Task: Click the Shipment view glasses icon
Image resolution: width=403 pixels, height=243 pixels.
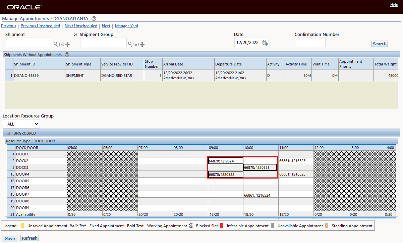Action: [x=62, y=44]
